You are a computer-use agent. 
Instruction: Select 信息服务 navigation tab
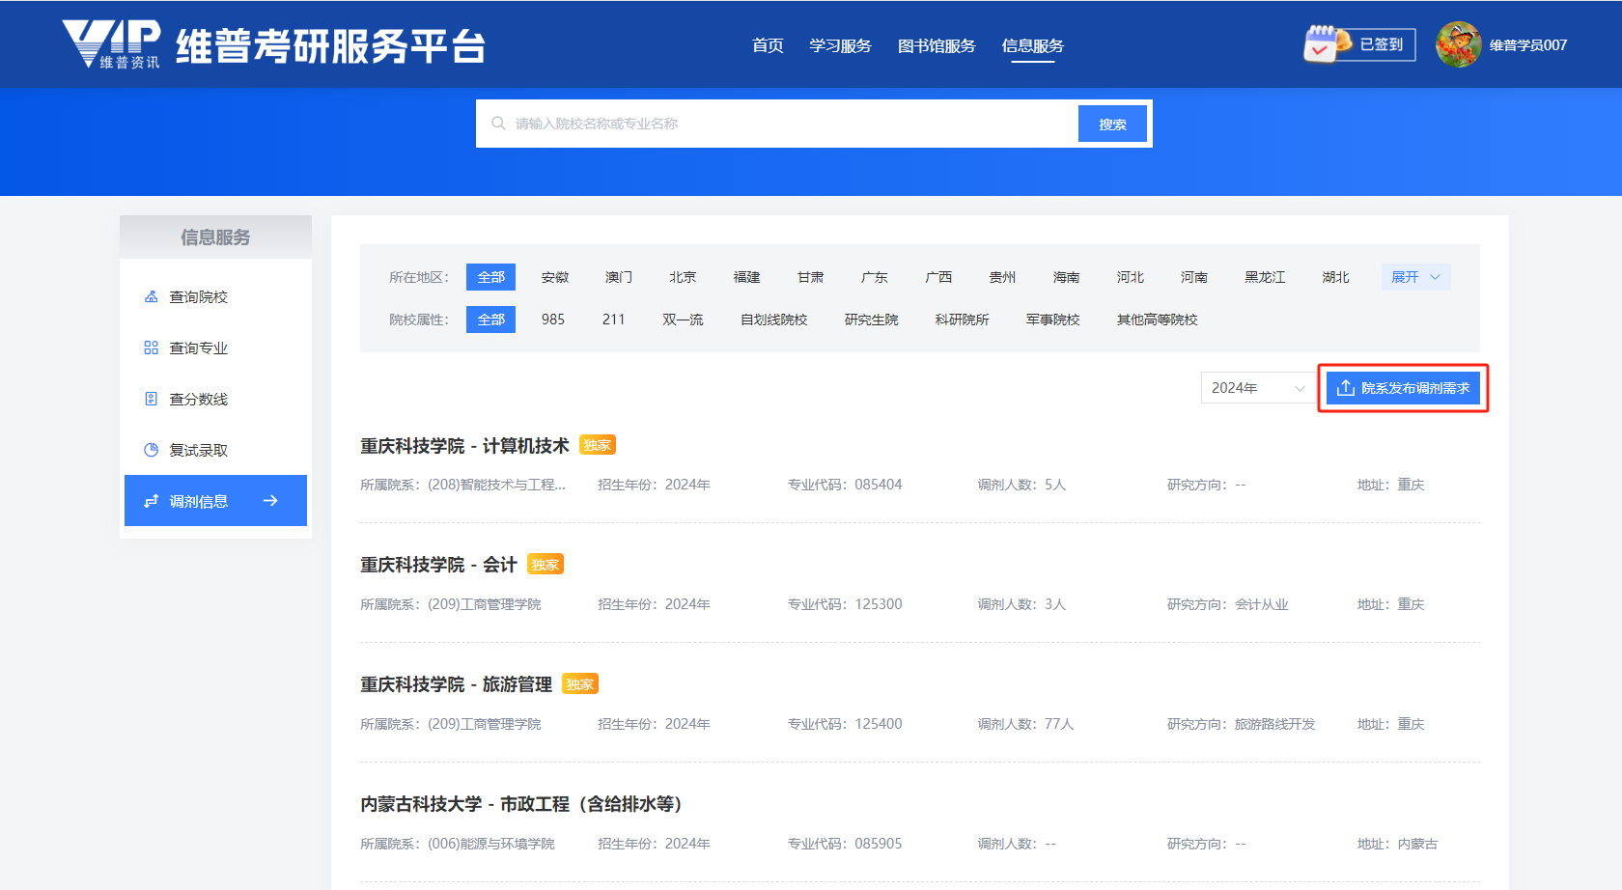pos(1032,45)
